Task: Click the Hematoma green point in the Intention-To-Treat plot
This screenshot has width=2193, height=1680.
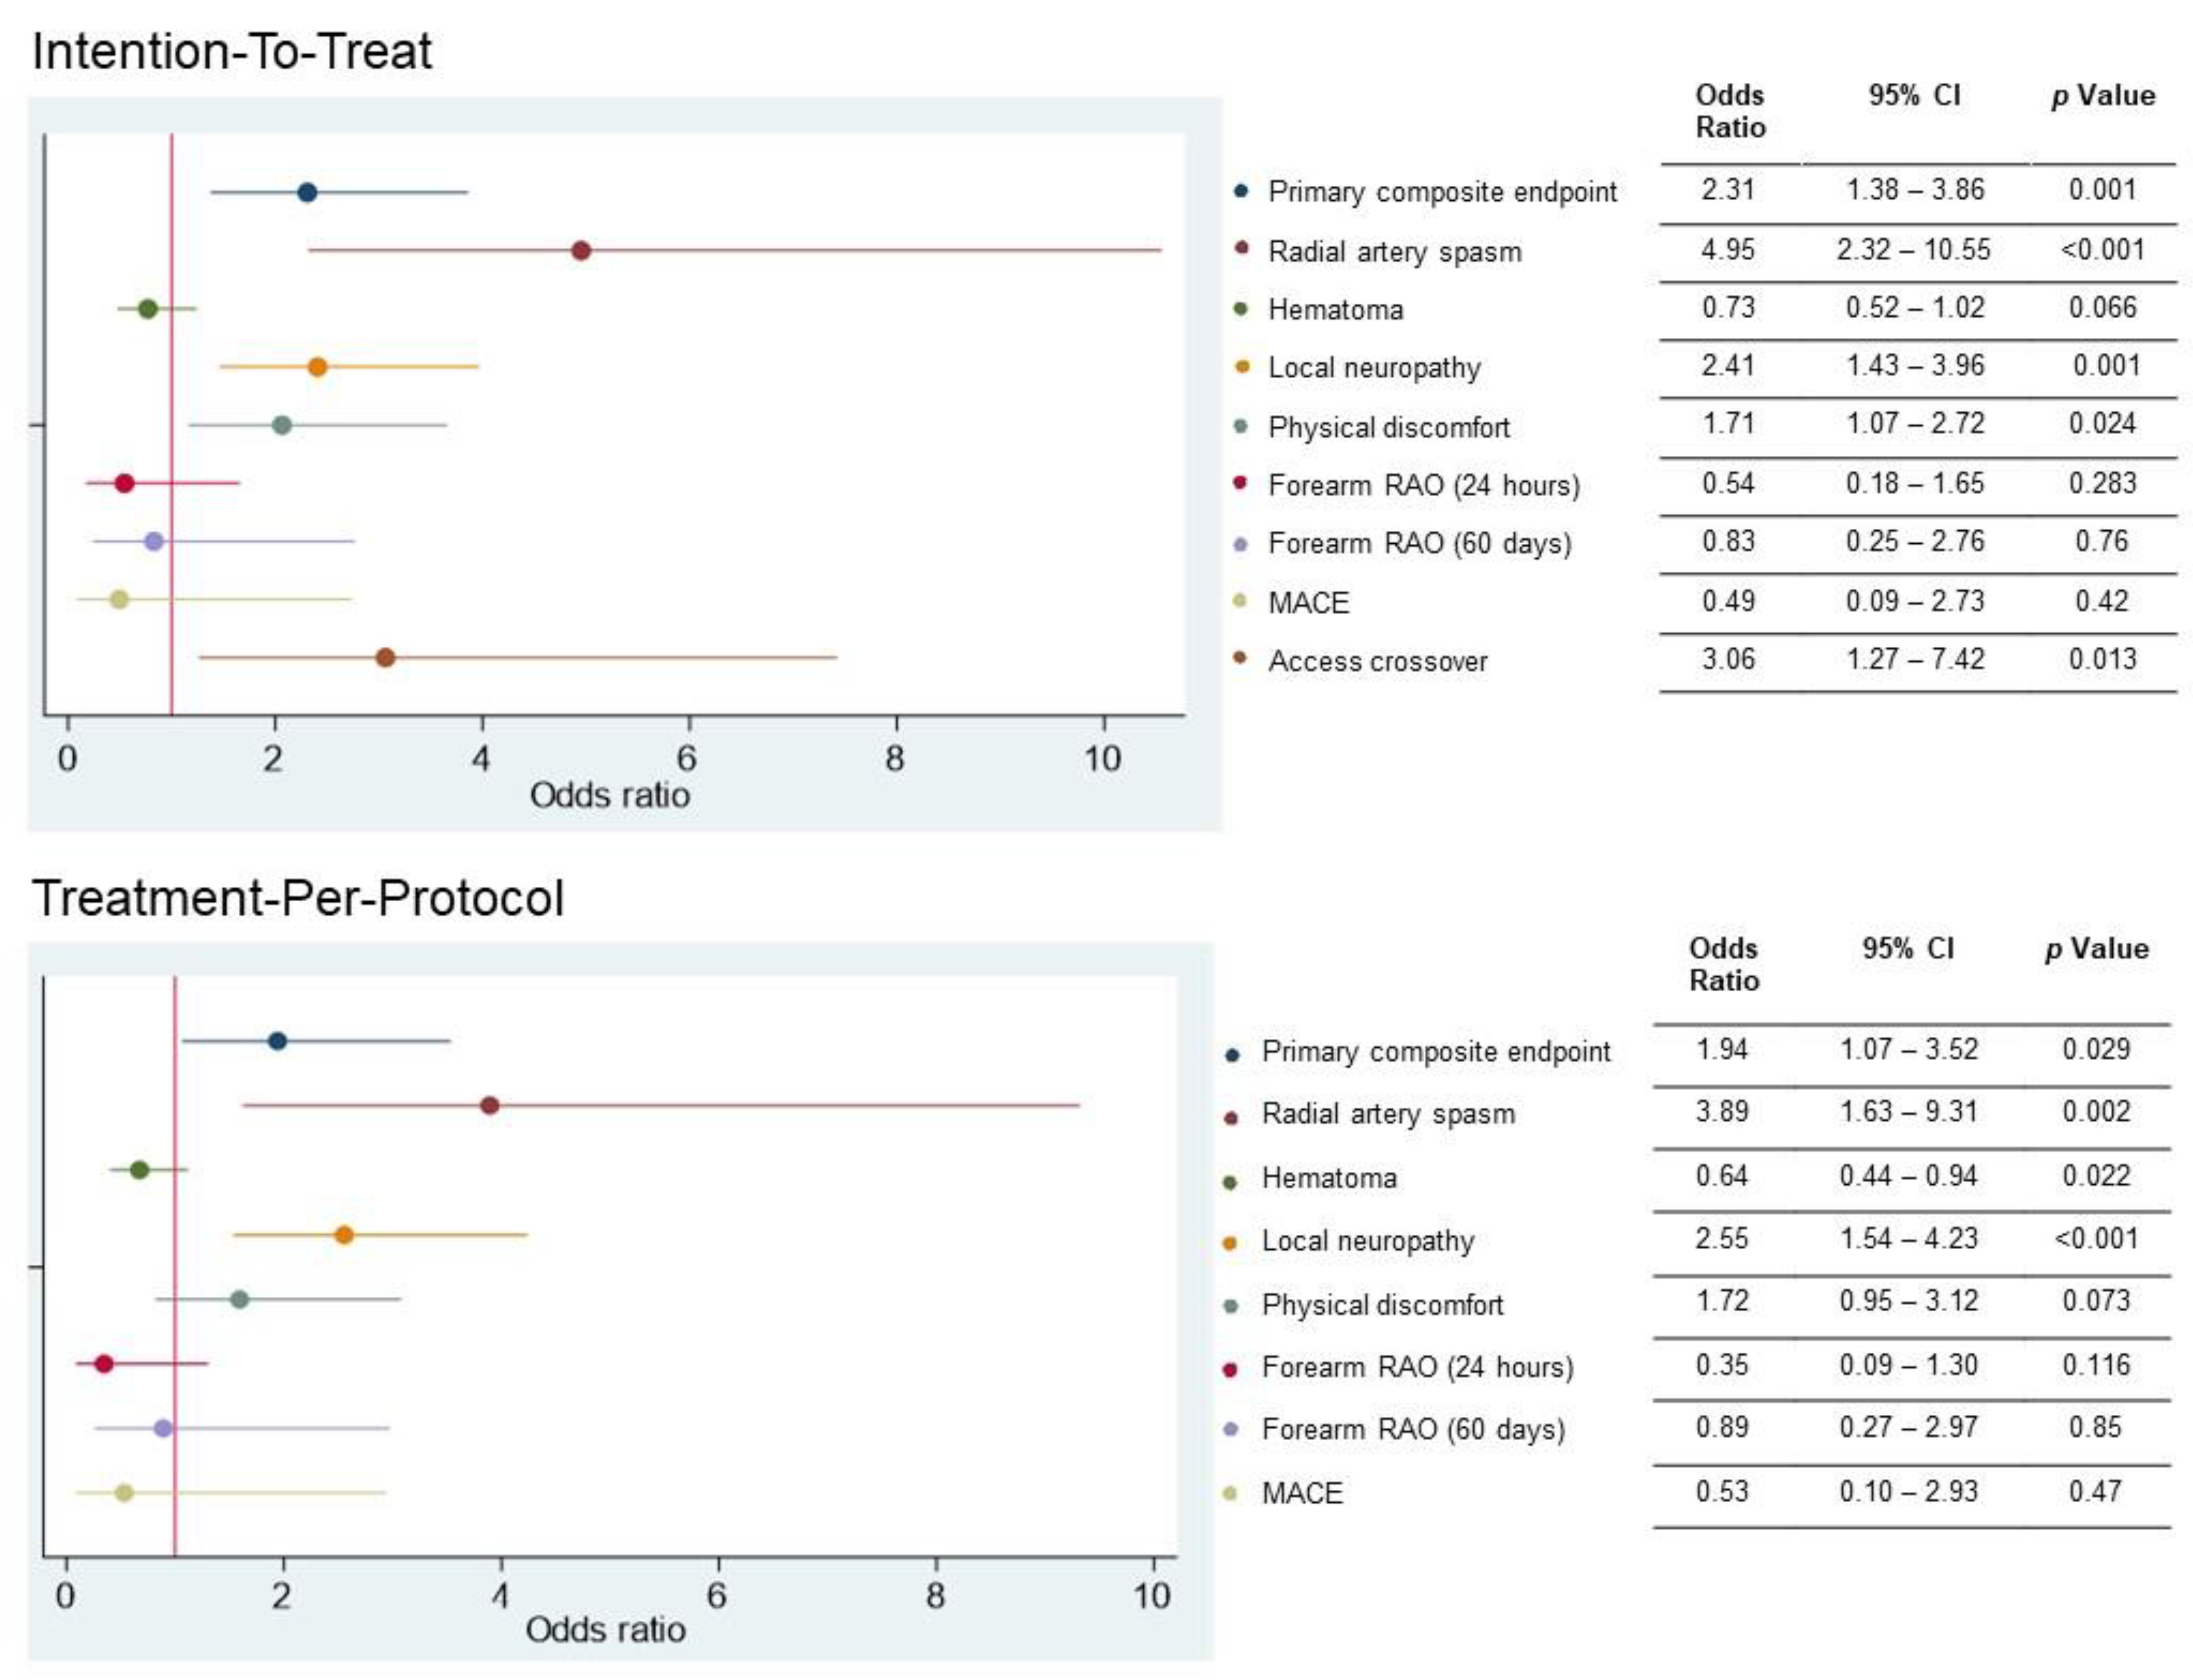Action: point(148,309)
